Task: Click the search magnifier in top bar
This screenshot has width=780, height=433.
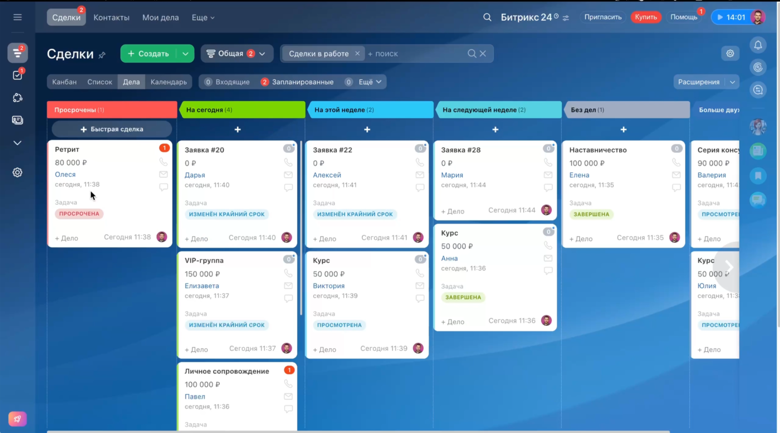Action: [x=487, y=17]
